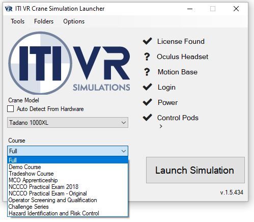Click the Power checkmark icon
Screen dimensions: 254x222
[147, 102]
